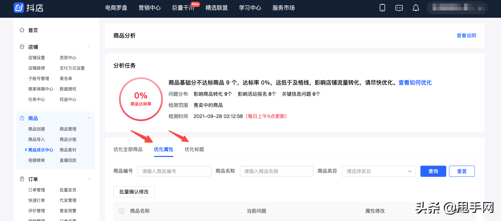This screenshot has width=501, height=221.
Task: Click the 批量确认修改 batch confirm button
Action: coord(134,191)
